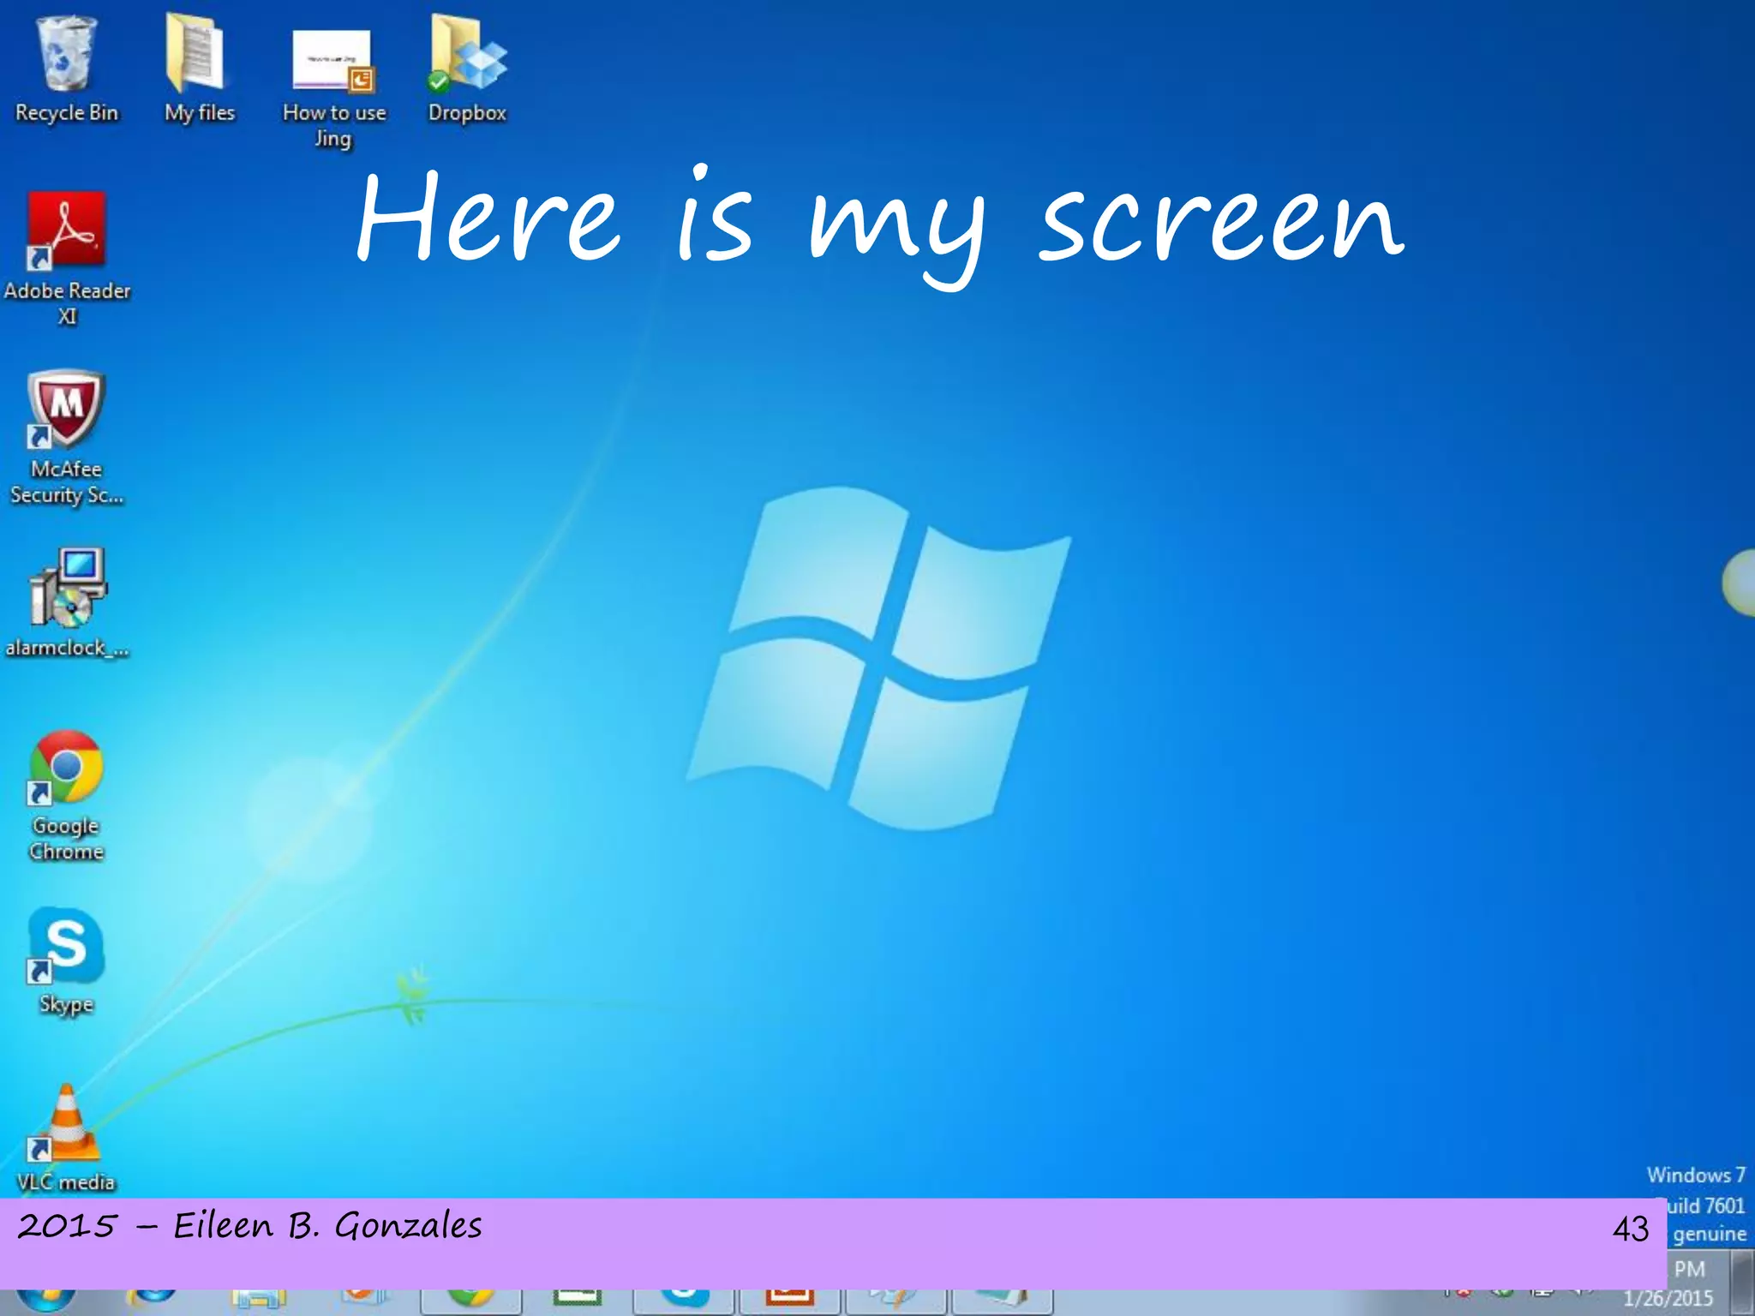Image resolution: width=1755 pixels, height=1316 pixels.
Task: Select the Google Chrome shortcut
Action: [66, 795]
